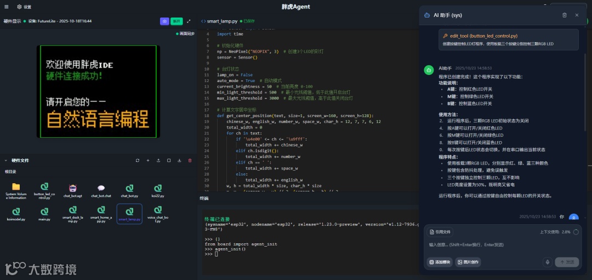
Task: Open the hamburger menu in the top bar
Action: click(7, 7)
